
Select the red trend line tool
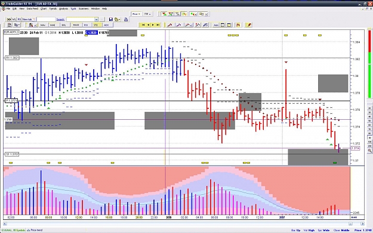coord(170,24)
